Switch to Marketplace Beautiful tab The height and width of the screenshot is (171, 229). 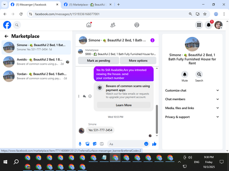88,5
